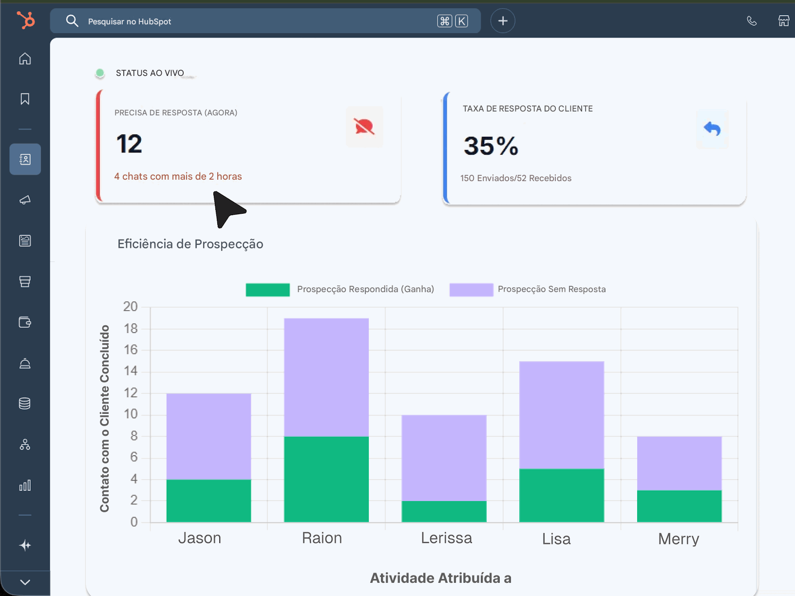Click the 'Pesquisar no HubSpot' search field
Screen dimensions: 795x596
pos(244,21)
